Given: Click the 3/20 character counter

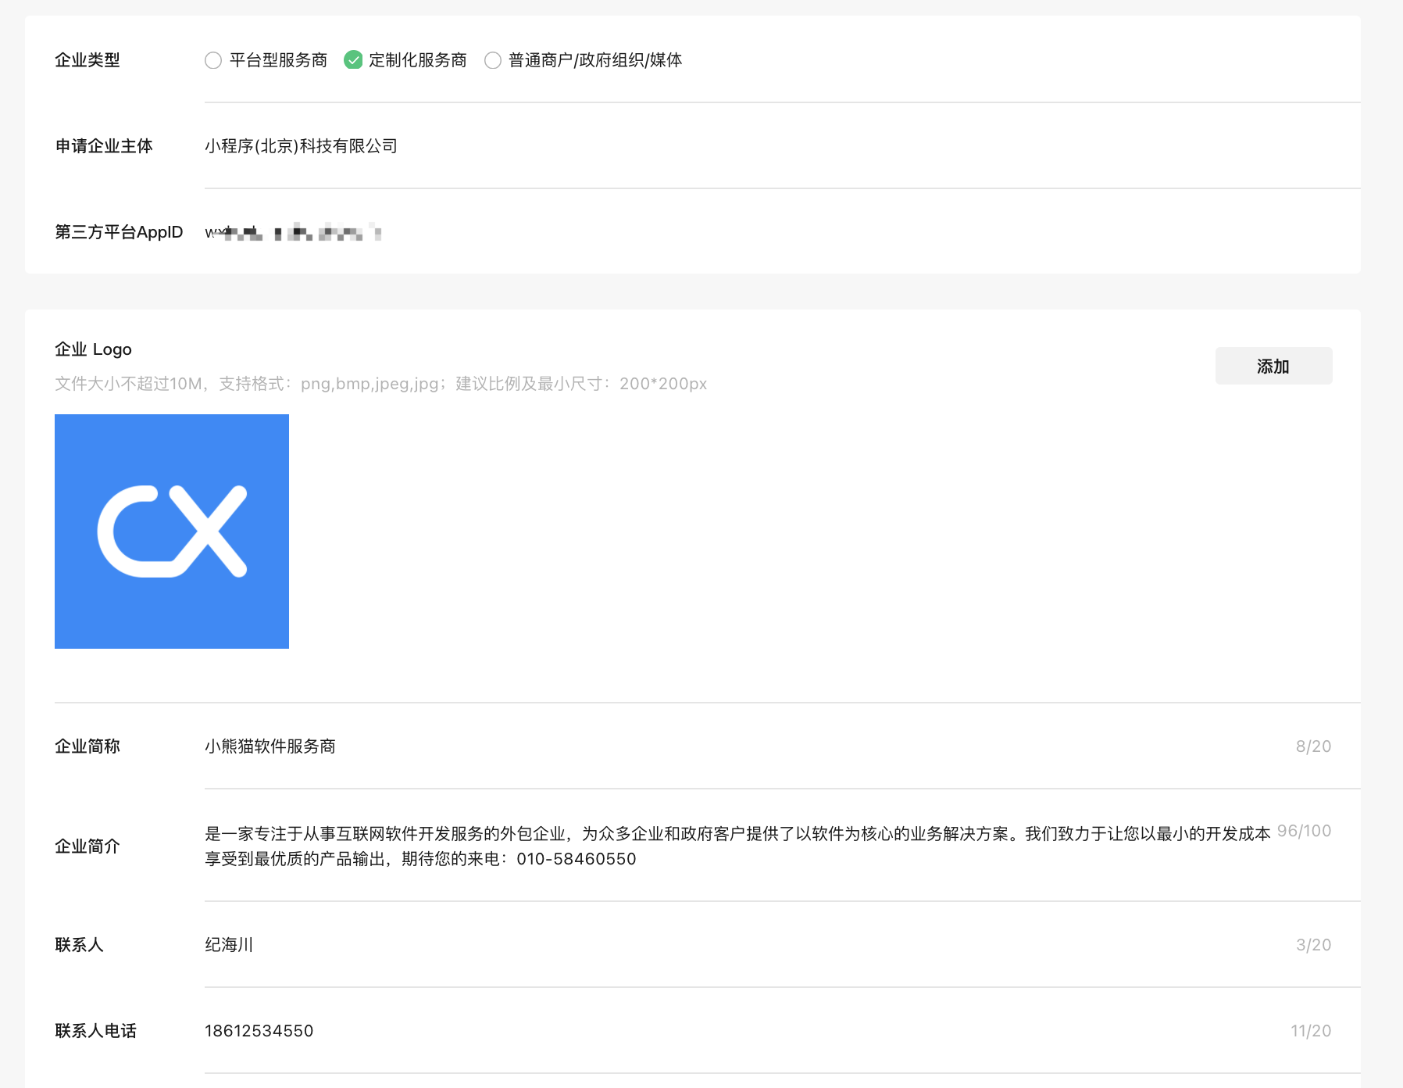Looking at the screenshot, I should click(1313, 945).
